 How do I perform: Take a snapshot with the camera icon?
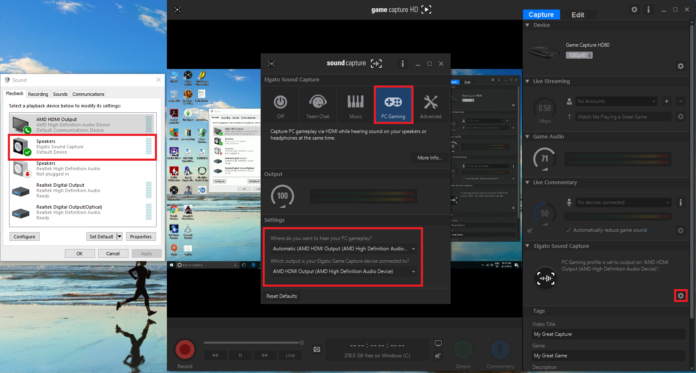pyautogui.click(x=317, y=349)
